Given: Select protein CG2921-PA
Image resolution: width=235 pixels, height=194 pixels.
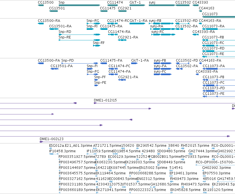Looking at the screenshot, I should click(122, 80).
